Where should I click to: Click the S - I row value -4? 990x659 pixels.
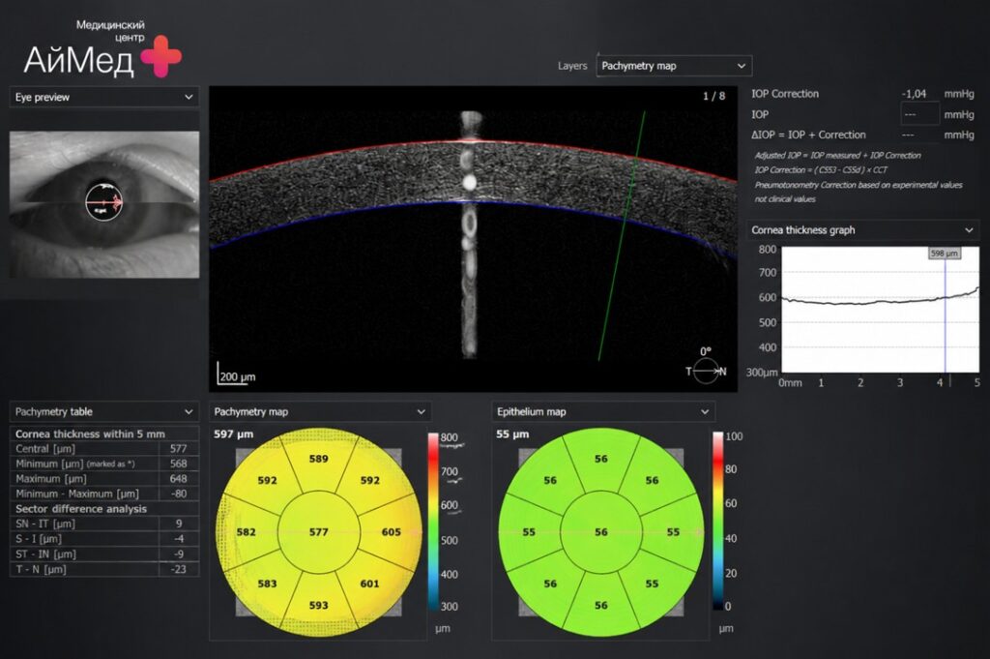click(x=179, y=539)
